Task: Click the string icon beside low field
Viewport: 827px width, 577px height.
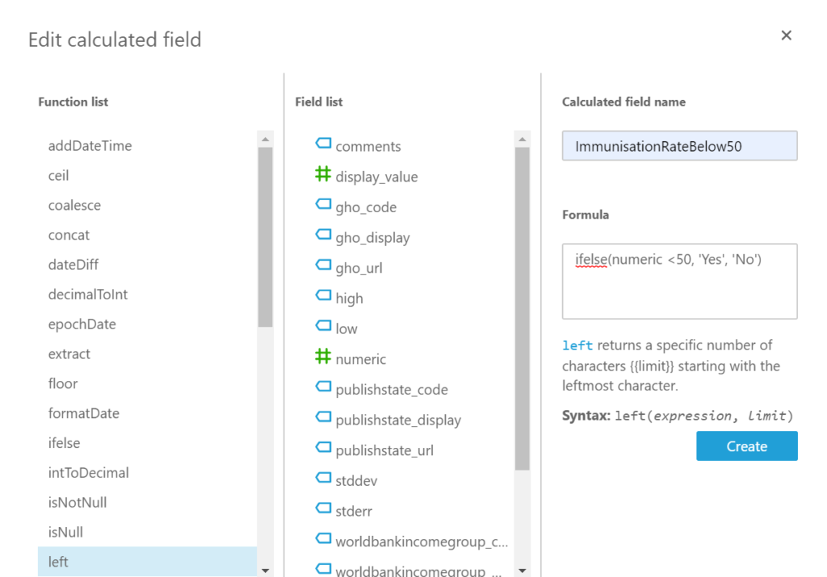Action: pyautogui.click(x=323, y=326)
